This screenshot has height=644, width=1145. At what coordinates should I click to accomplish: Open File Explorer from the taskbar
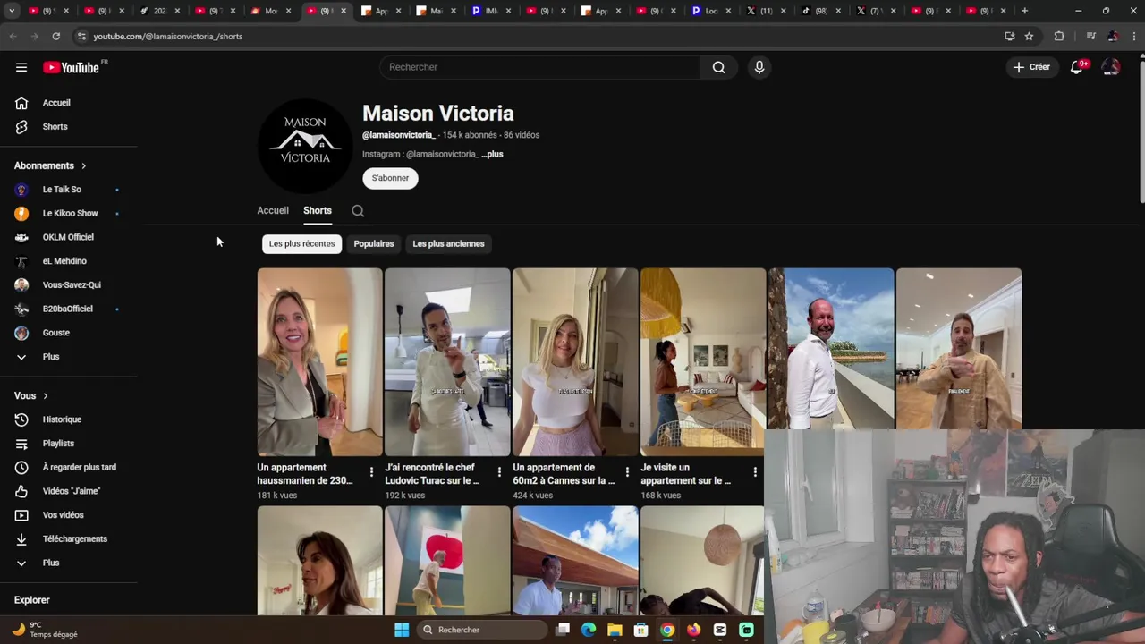(x=615, y=630)
